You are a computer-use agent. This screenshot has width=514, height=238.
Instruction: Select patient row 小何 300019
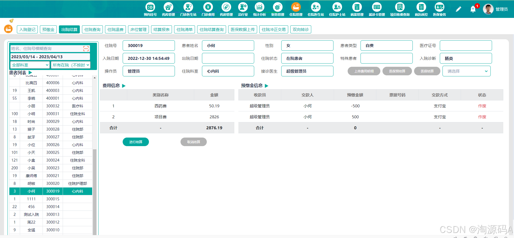(x=51, y=191)
